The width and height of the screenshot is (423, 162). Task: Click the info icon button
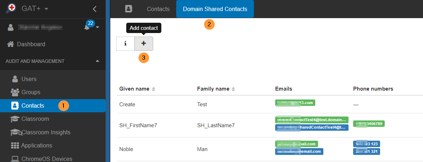coord(126,44)
